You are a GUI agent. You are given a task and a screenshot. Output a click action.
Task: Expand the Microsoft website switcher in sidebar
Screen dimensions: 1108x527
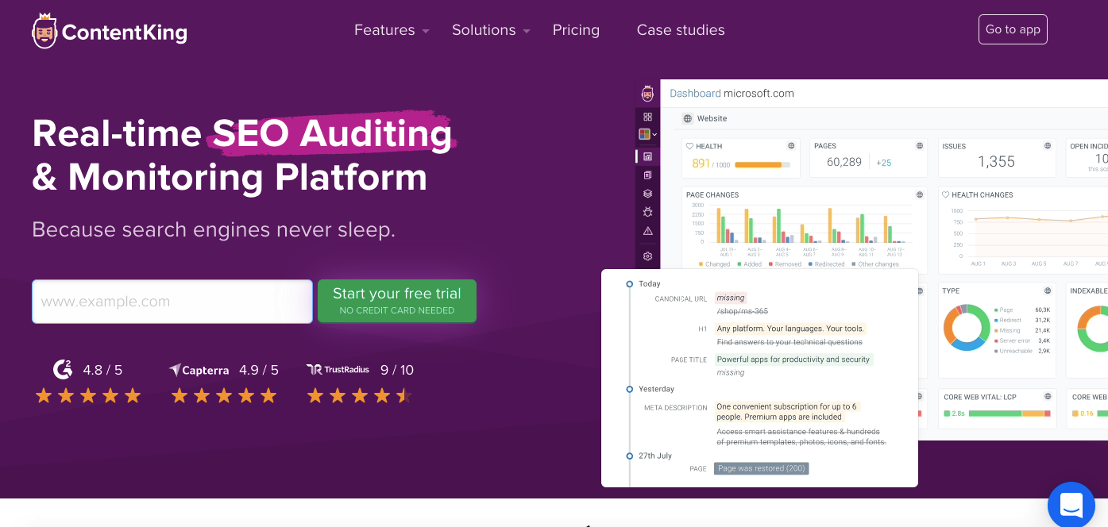click(648, 135)
